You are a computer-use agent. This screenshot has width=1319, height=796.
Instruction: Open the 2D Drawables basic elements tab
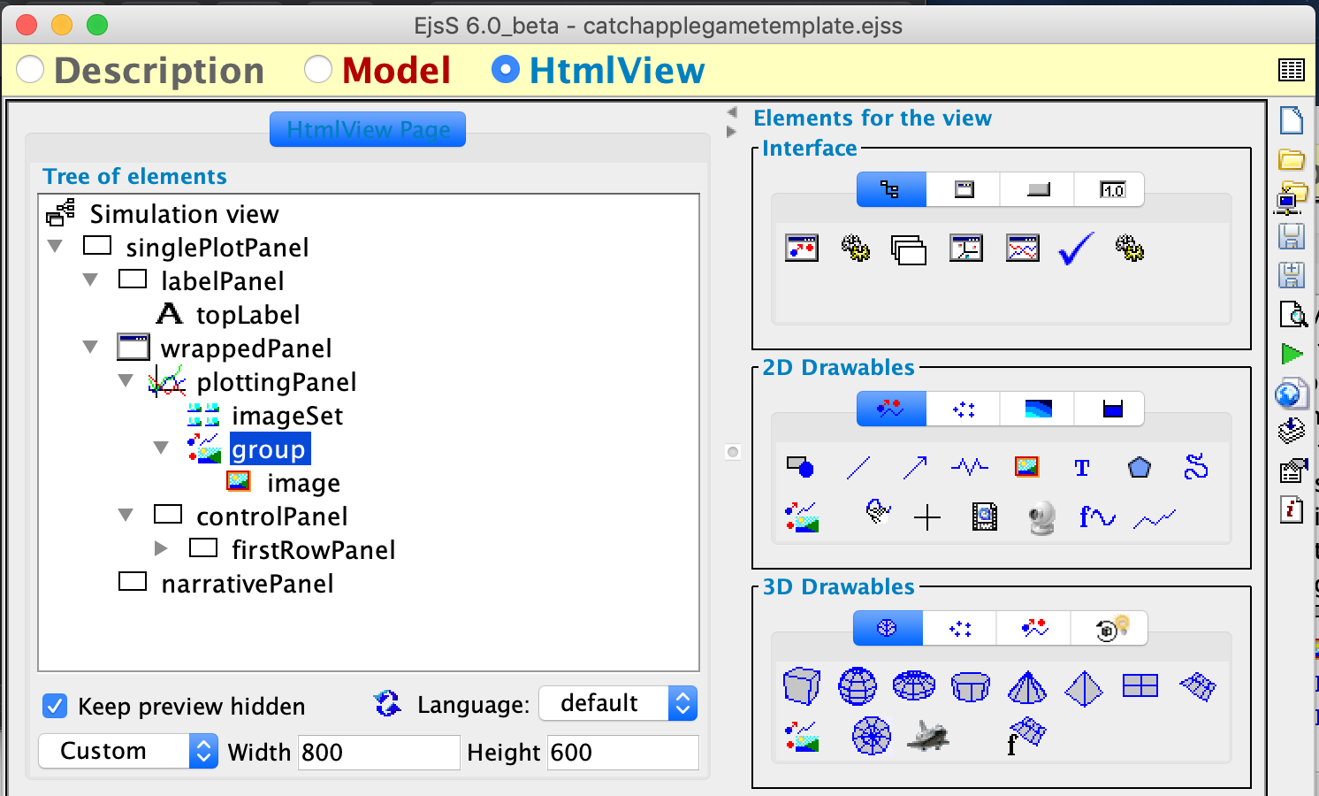[x=891, y=409]
